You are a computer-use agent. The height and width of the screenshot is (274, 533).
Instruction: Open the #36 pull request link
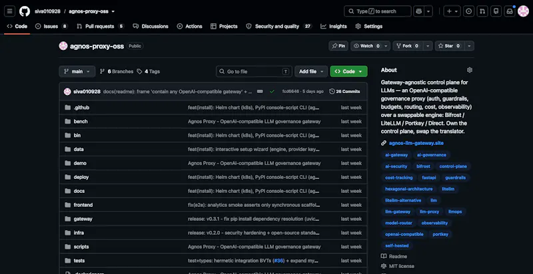pyautogui.click(x=278, y=261)
